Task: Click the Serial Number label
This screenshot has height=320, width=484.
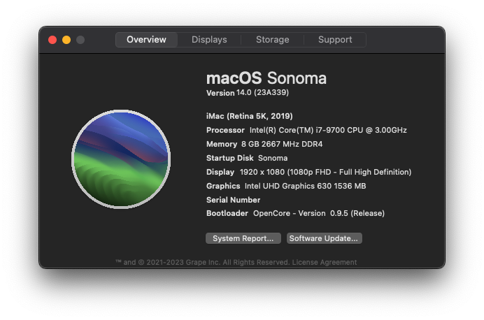Action: click(234, 200)
